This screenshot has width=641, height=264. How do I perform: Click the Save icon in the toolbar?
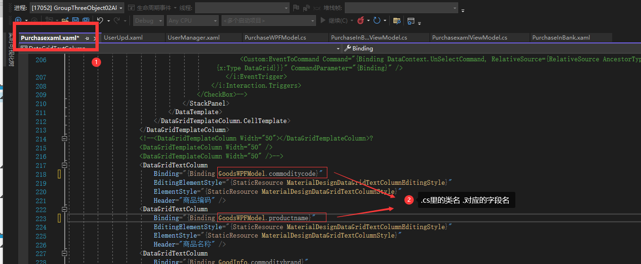(76, 21)
